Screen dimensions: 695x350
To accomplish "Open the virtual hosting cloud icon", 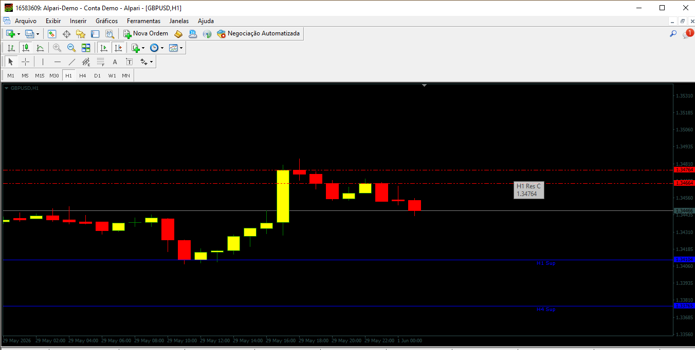I will click(193, 34).
